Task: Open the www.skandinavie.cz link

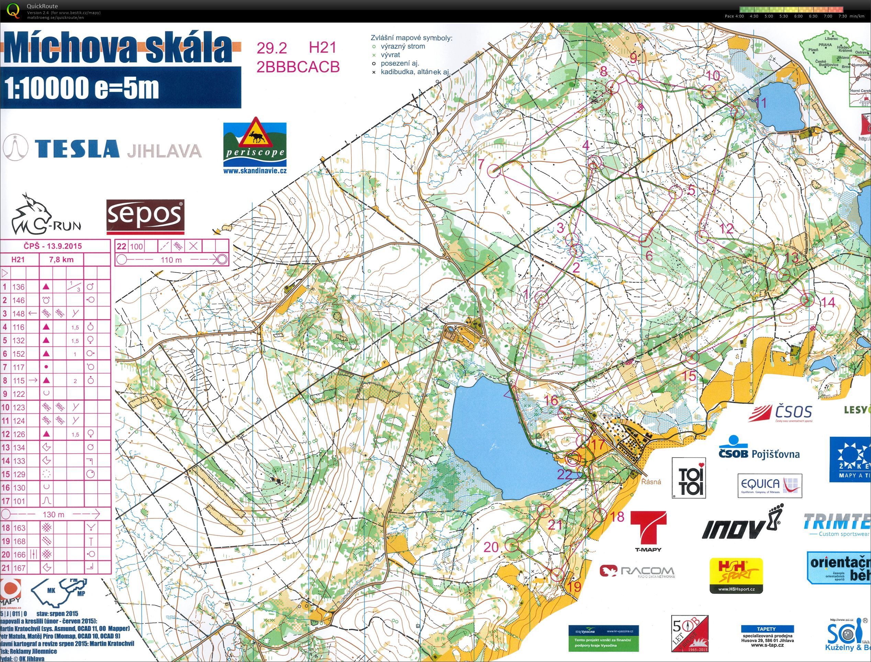Action: [255, 171]
